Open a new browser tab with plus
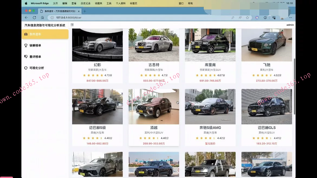 coord(85,11)
